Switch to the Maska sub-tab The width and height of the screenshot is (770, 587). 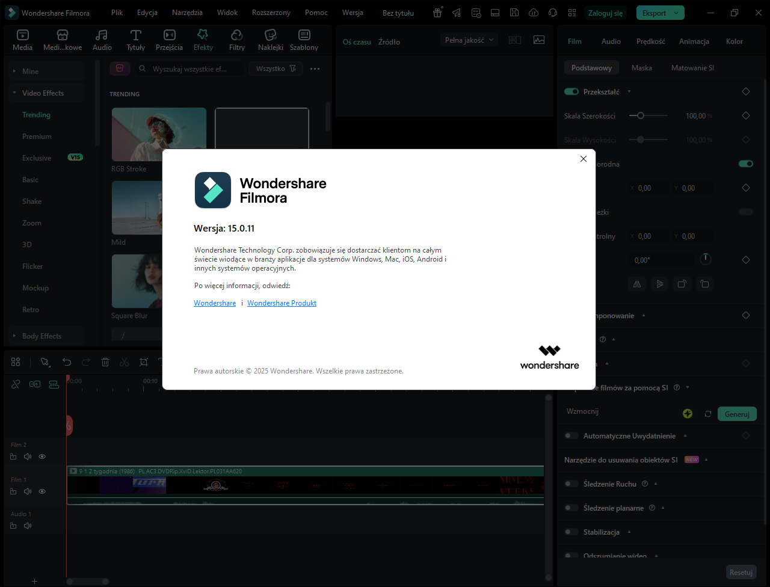pos(642,68)
